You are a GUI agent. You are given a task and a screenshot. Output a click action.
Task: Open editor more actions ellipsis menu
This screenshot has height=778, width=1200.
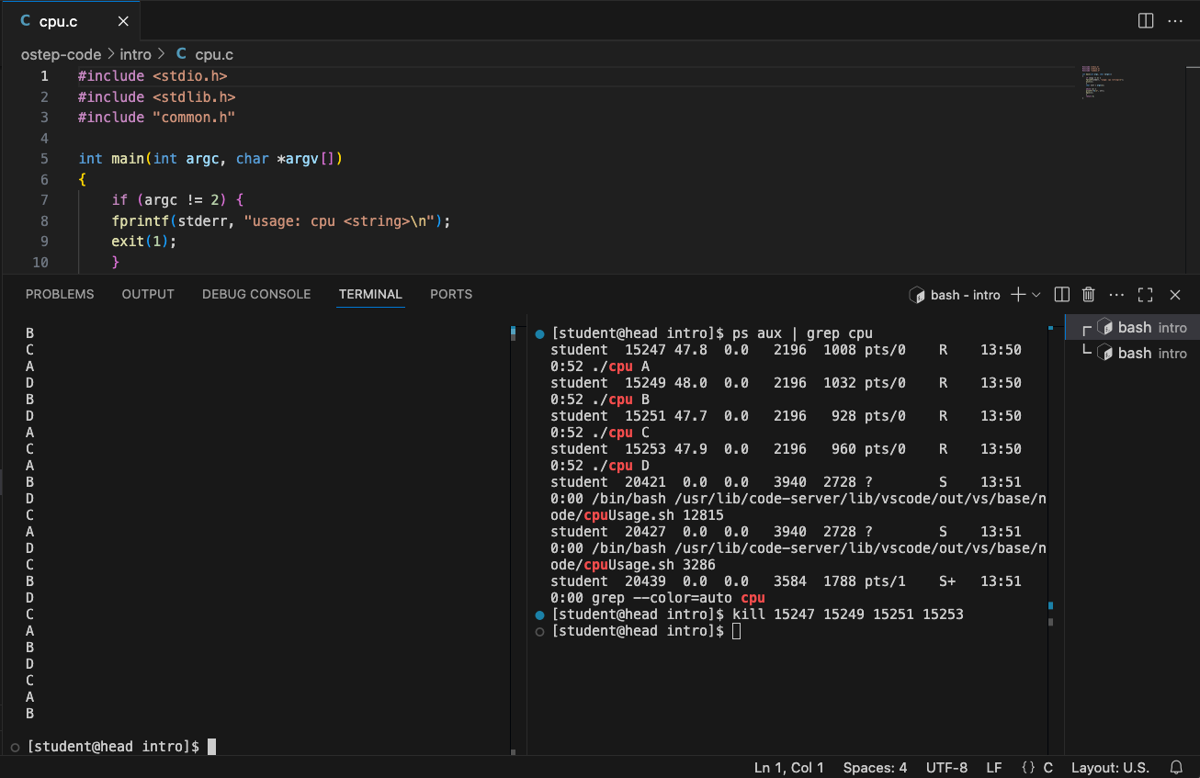pos(1174,21)
